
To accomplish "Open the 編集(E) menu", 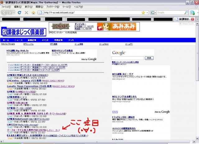I will coord(18,7).
